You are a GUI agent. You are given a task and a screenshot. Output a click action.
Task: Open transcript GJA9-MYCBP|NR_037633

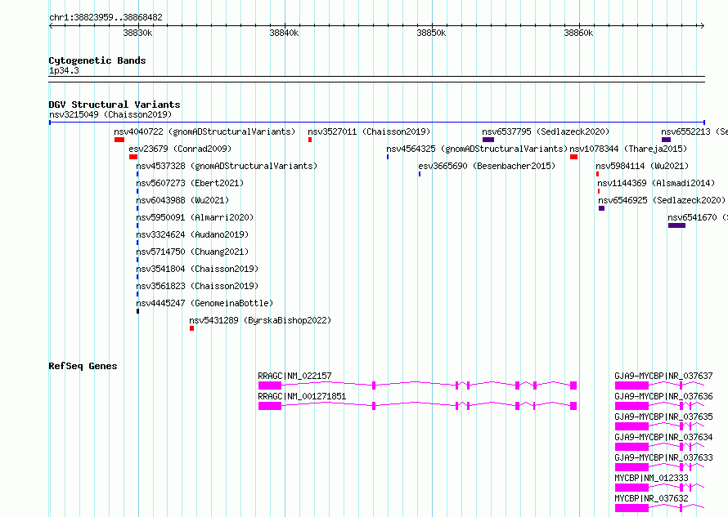[x=663, y=457]
